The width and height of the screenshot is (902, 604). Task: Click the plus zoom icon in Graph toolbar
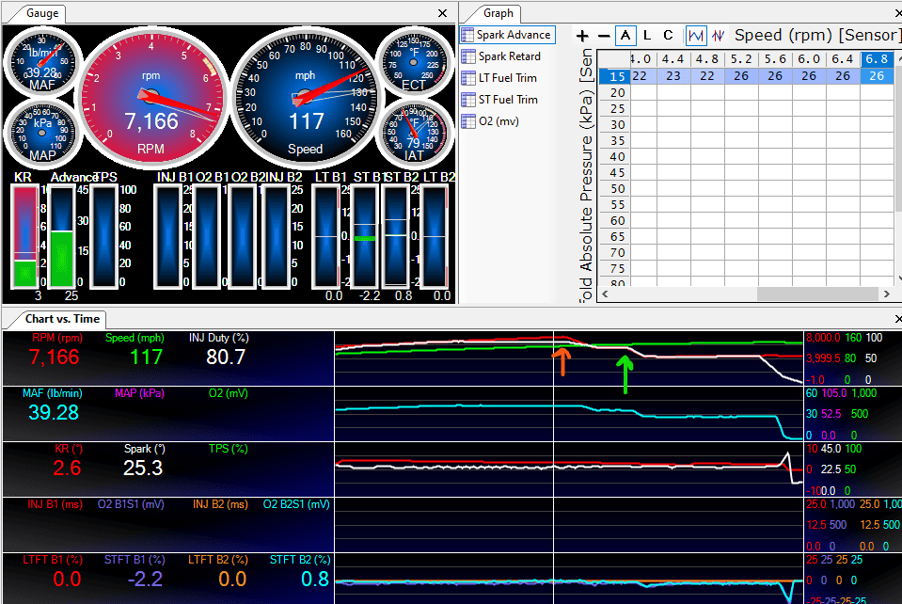pyautogui.click(x=582, y=36)
